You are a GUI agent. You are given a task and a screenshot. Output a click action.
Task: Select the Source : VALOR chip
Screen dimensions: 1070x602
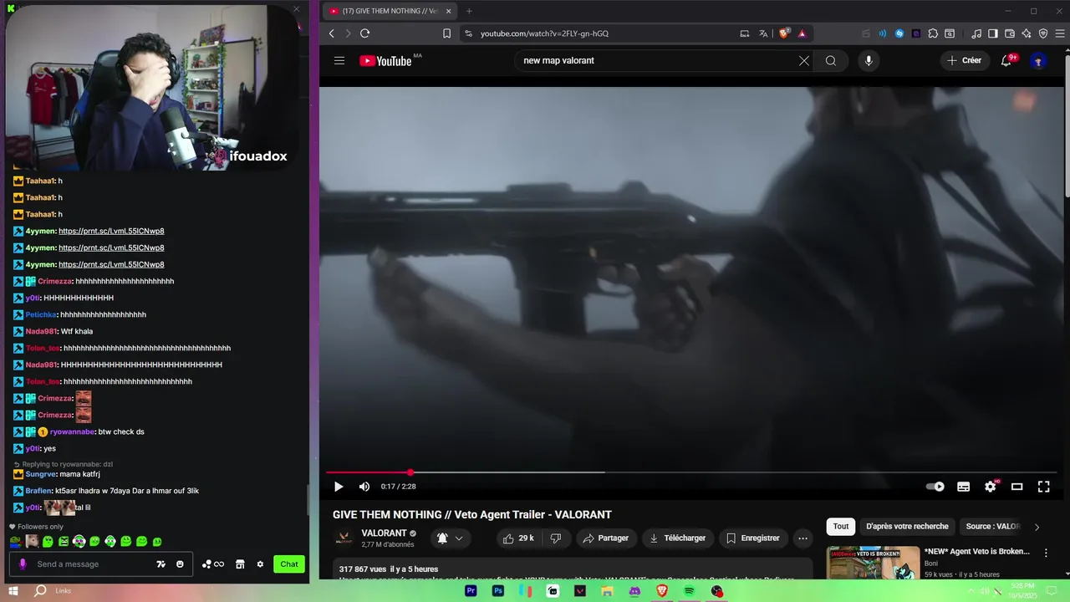point(993,527)
